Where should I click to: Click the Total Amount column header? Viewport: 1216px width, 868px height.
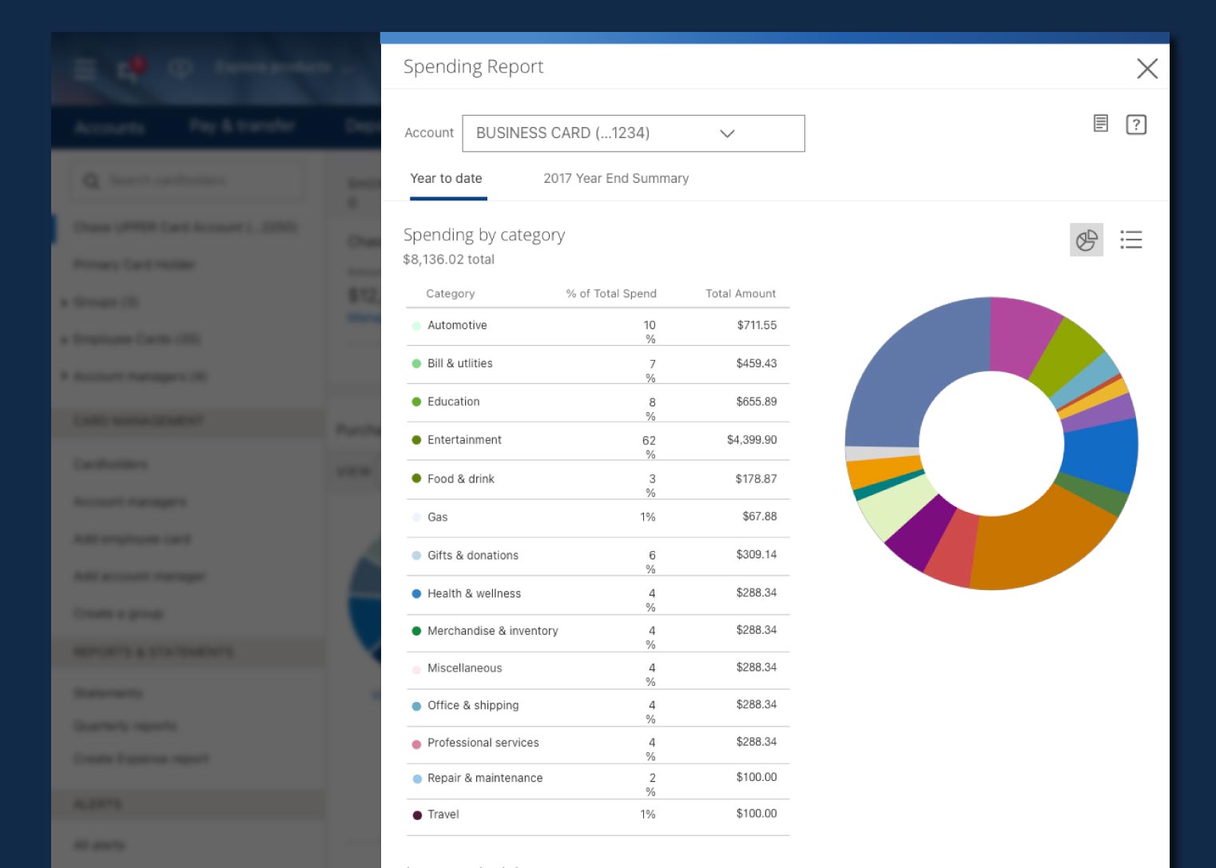(x=741, y=294)
